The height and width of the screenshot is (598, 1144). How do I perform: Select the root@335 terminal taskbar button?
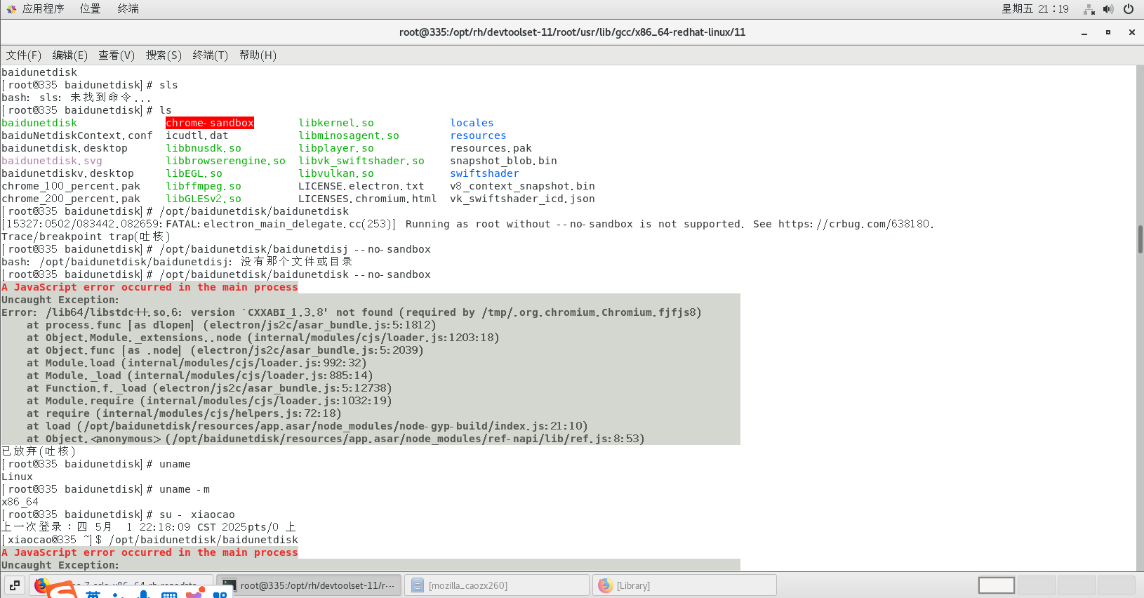coord(309,585)
